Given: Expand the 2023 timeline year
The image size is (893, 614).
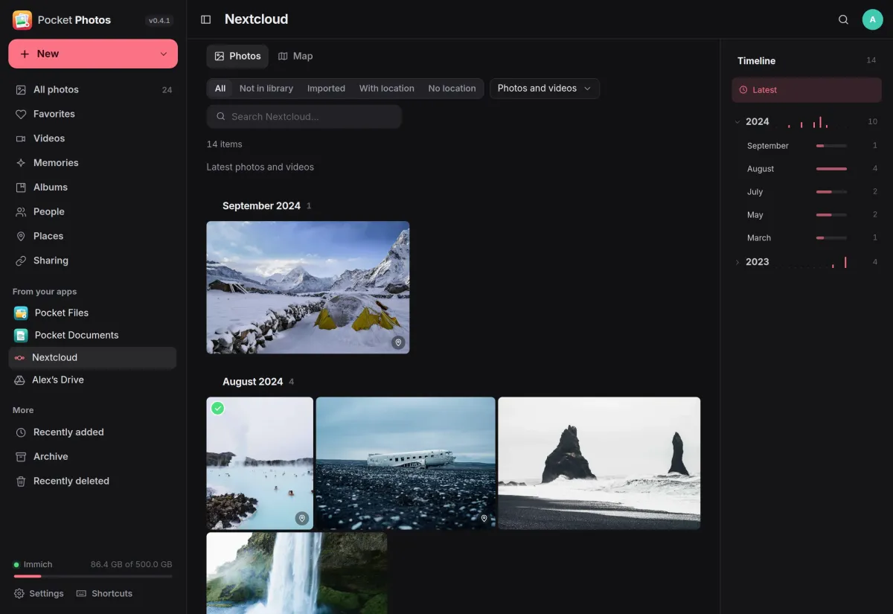Looking at the screenshot, I should 737,262.
